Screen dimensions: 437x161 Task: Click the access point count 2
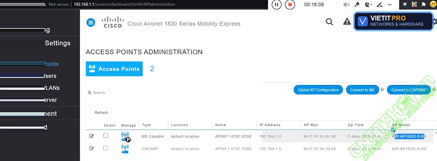pos(152,69)
